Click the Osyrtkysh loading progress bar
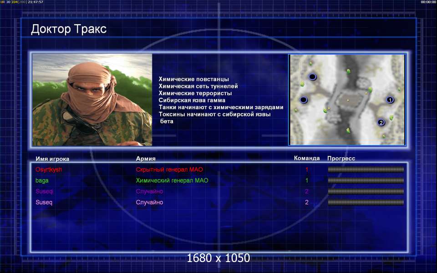This screenshot has width=437, height=273. [366, 169]
